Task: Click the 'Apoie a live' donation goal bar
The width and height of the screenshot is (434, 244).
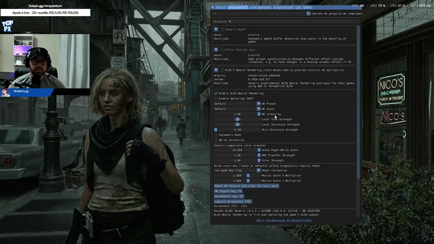Action: (45, 13)
